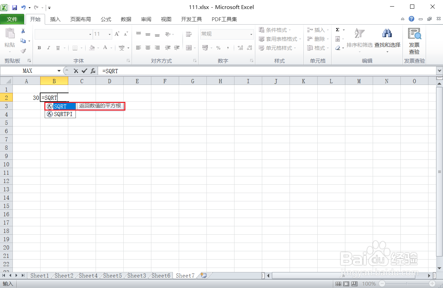Click the Top Align icon
This screenshot has width=443, height=288.
139,34
